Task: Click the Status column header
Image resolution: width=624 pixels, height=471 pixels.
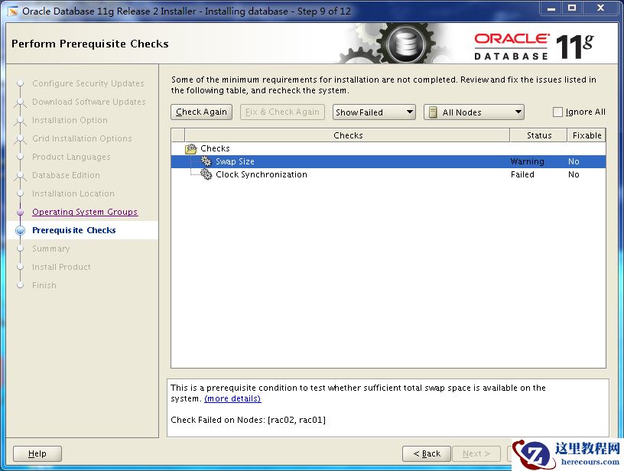Action: 538,135
